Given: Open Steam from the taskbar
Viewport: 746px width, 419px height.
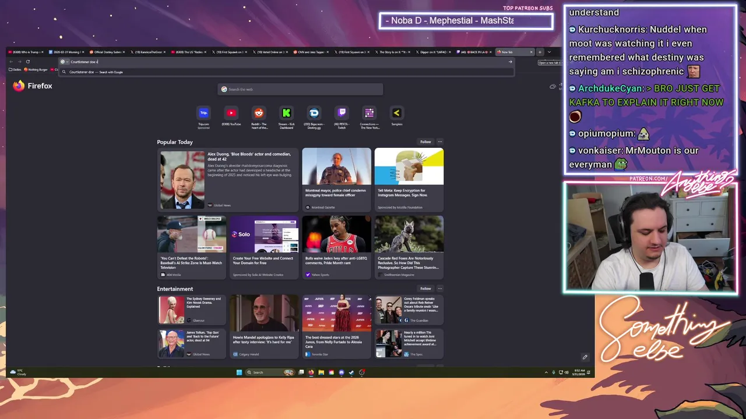Looking at the screenshot, I should (351, 372).
